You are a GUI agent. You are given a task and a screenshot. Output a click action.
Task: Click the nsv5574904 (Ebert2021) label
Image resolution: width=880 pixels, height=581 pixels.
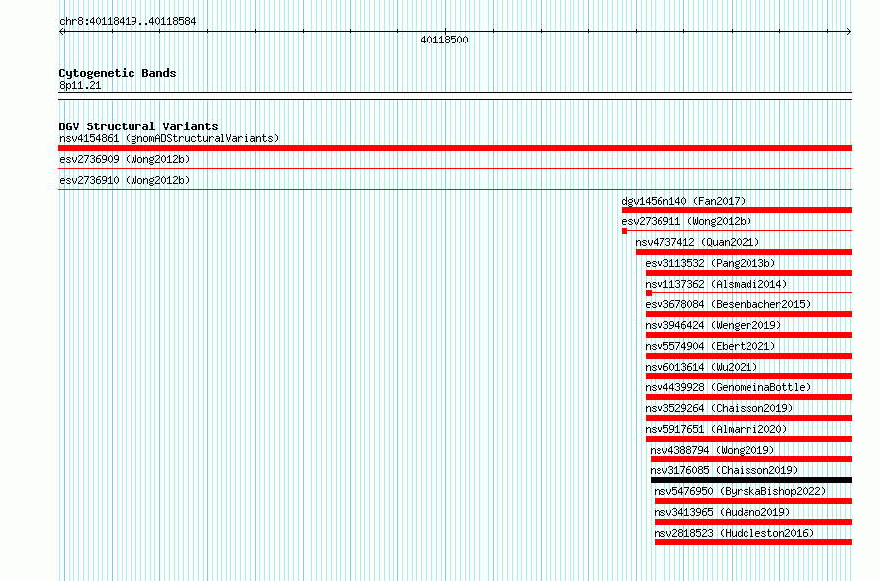[x=710, y=346]
